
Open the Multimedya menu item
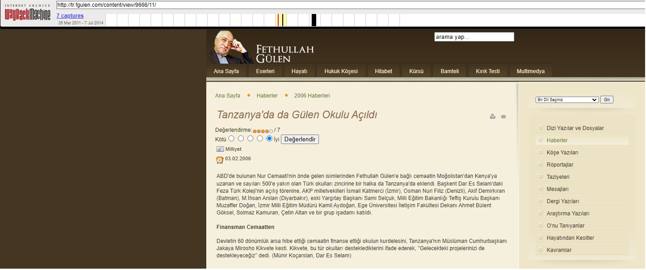point(531,71)
